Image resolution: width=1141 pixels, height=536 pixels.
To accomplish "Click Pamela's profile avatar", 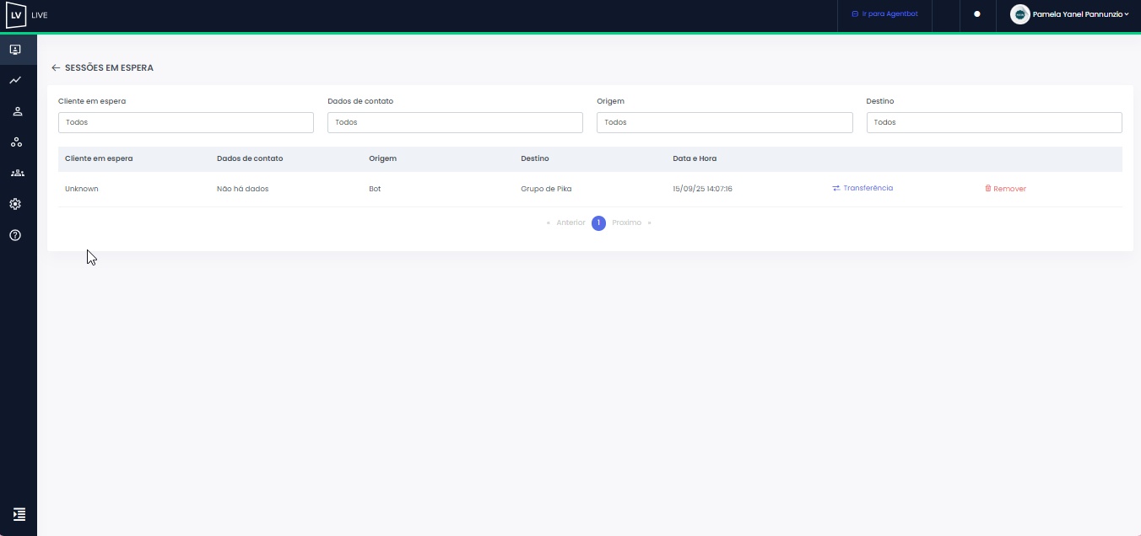I will [x=1019, y=14].
